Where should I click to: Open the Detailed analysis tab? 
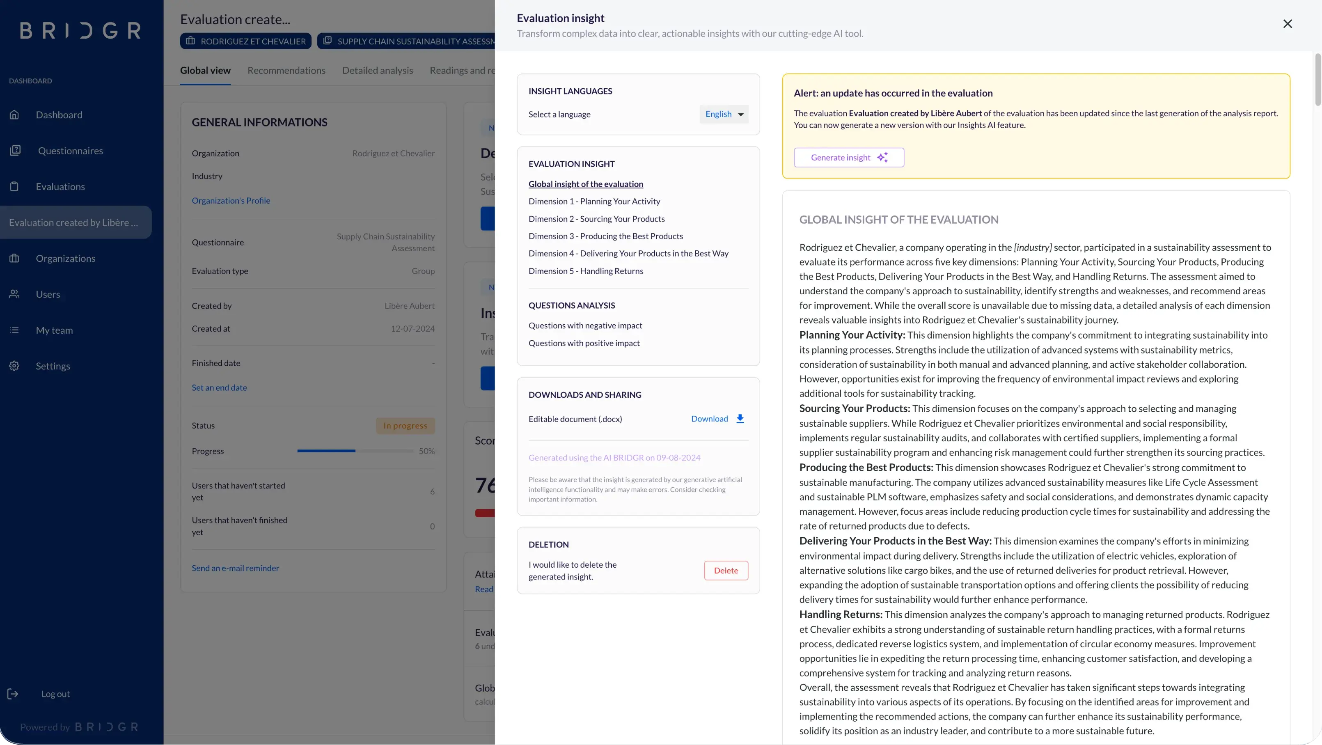[378, 70]
